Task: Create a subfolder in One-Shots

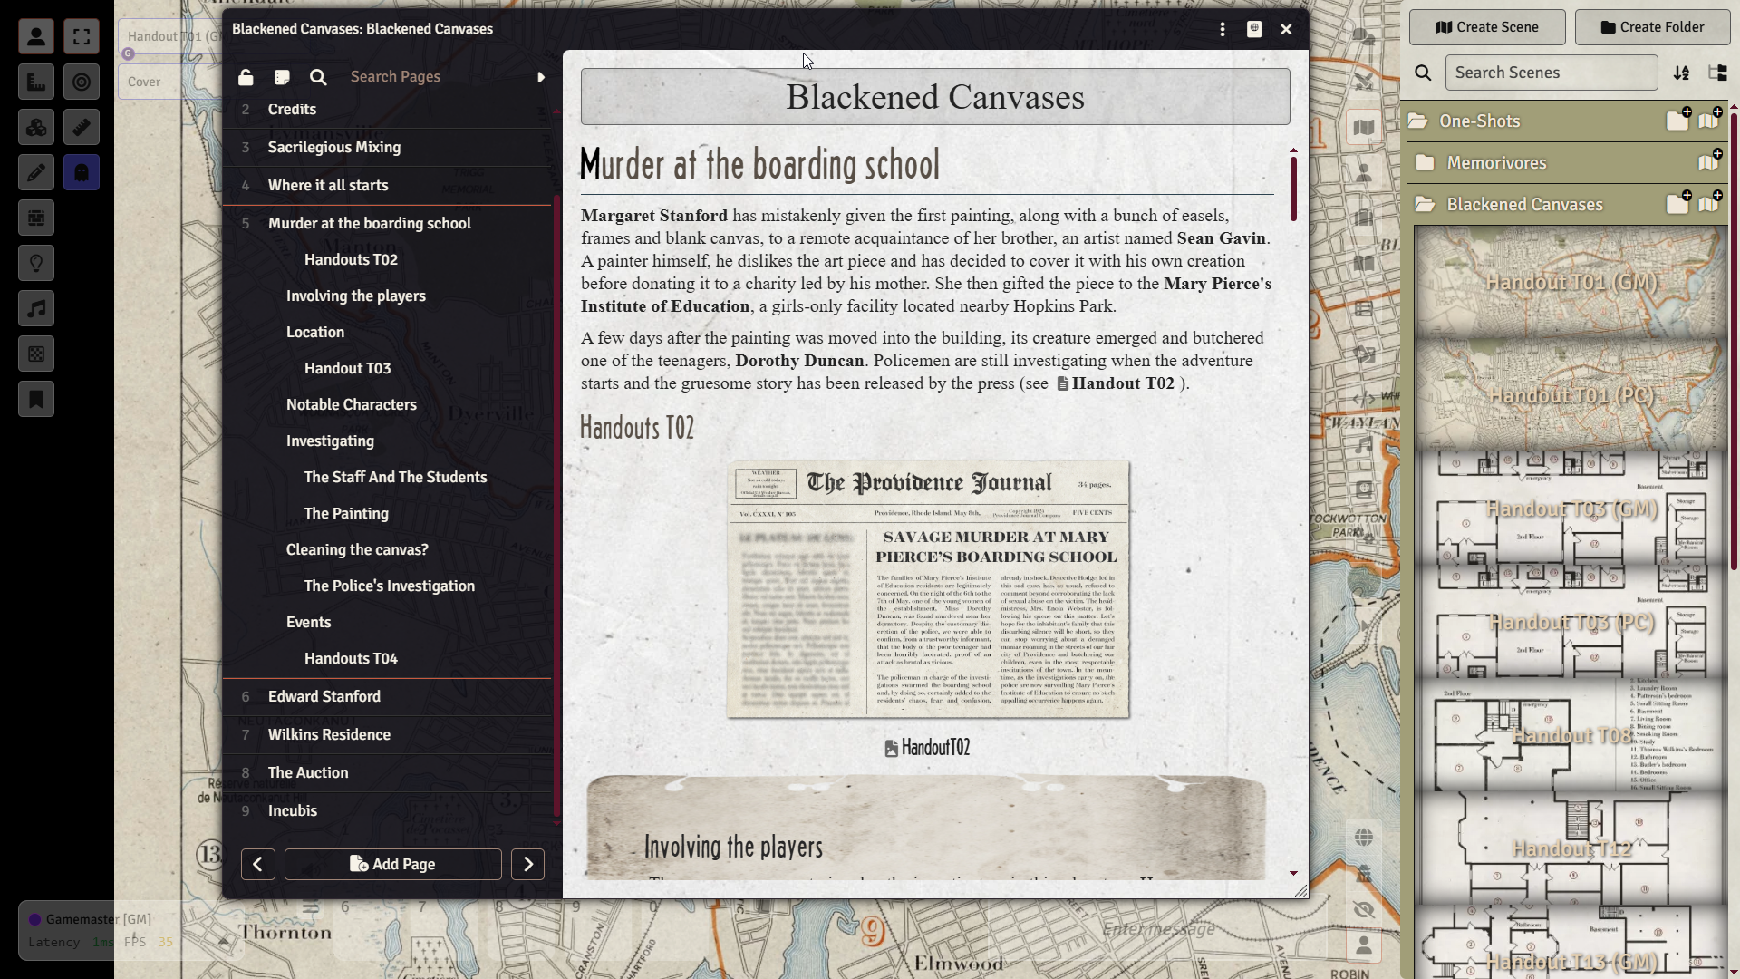Action: tap(1677, 120)
